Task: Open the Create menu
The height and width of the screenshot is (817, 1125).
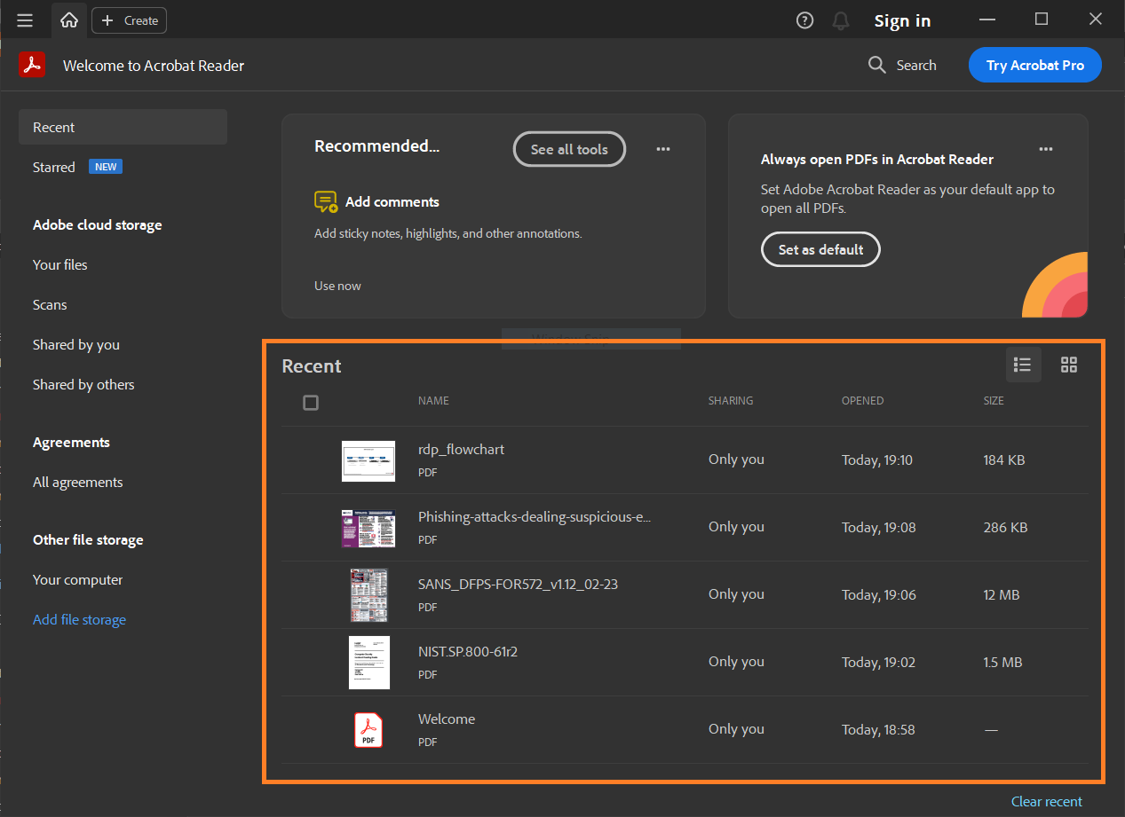Action: pyautogui.click(x=129, y=20)
